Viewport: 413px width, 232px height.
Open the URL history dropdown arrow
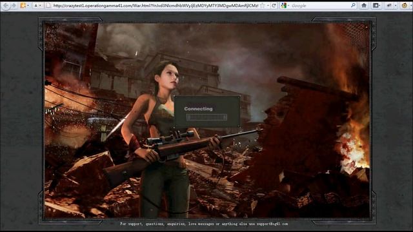pyautogui.click(x=268, y=6)
